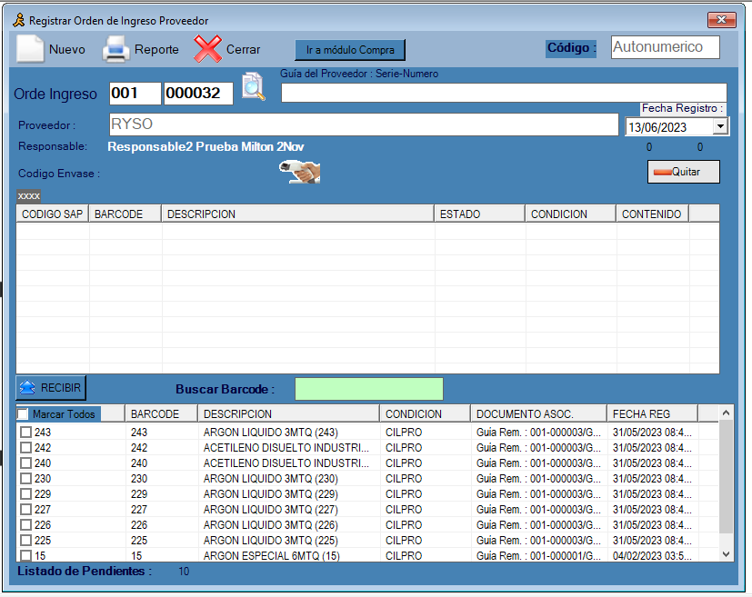Click ARGON LIQUIDO 3MTQ (227) text
This screenshot has height=597, width=752.
pos(270,510)
